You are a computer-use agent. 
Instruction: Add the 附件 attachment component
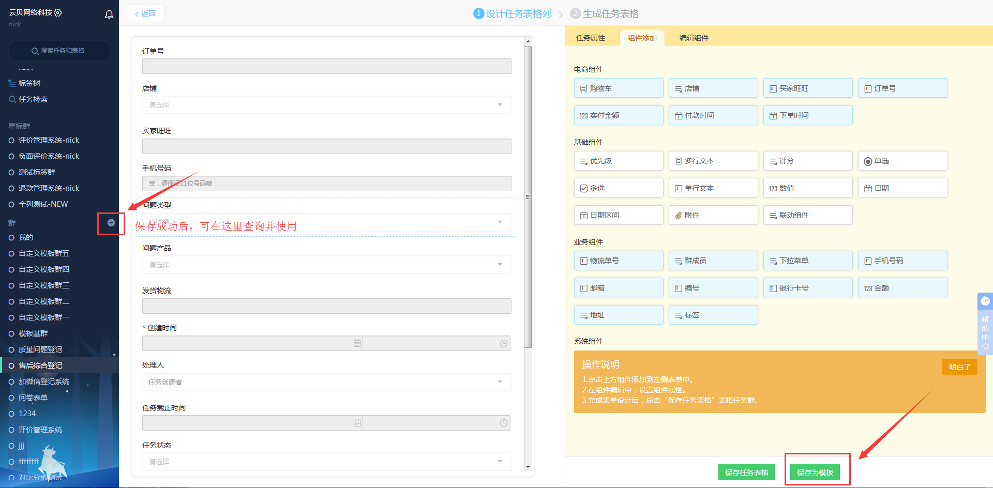point(713,215)
